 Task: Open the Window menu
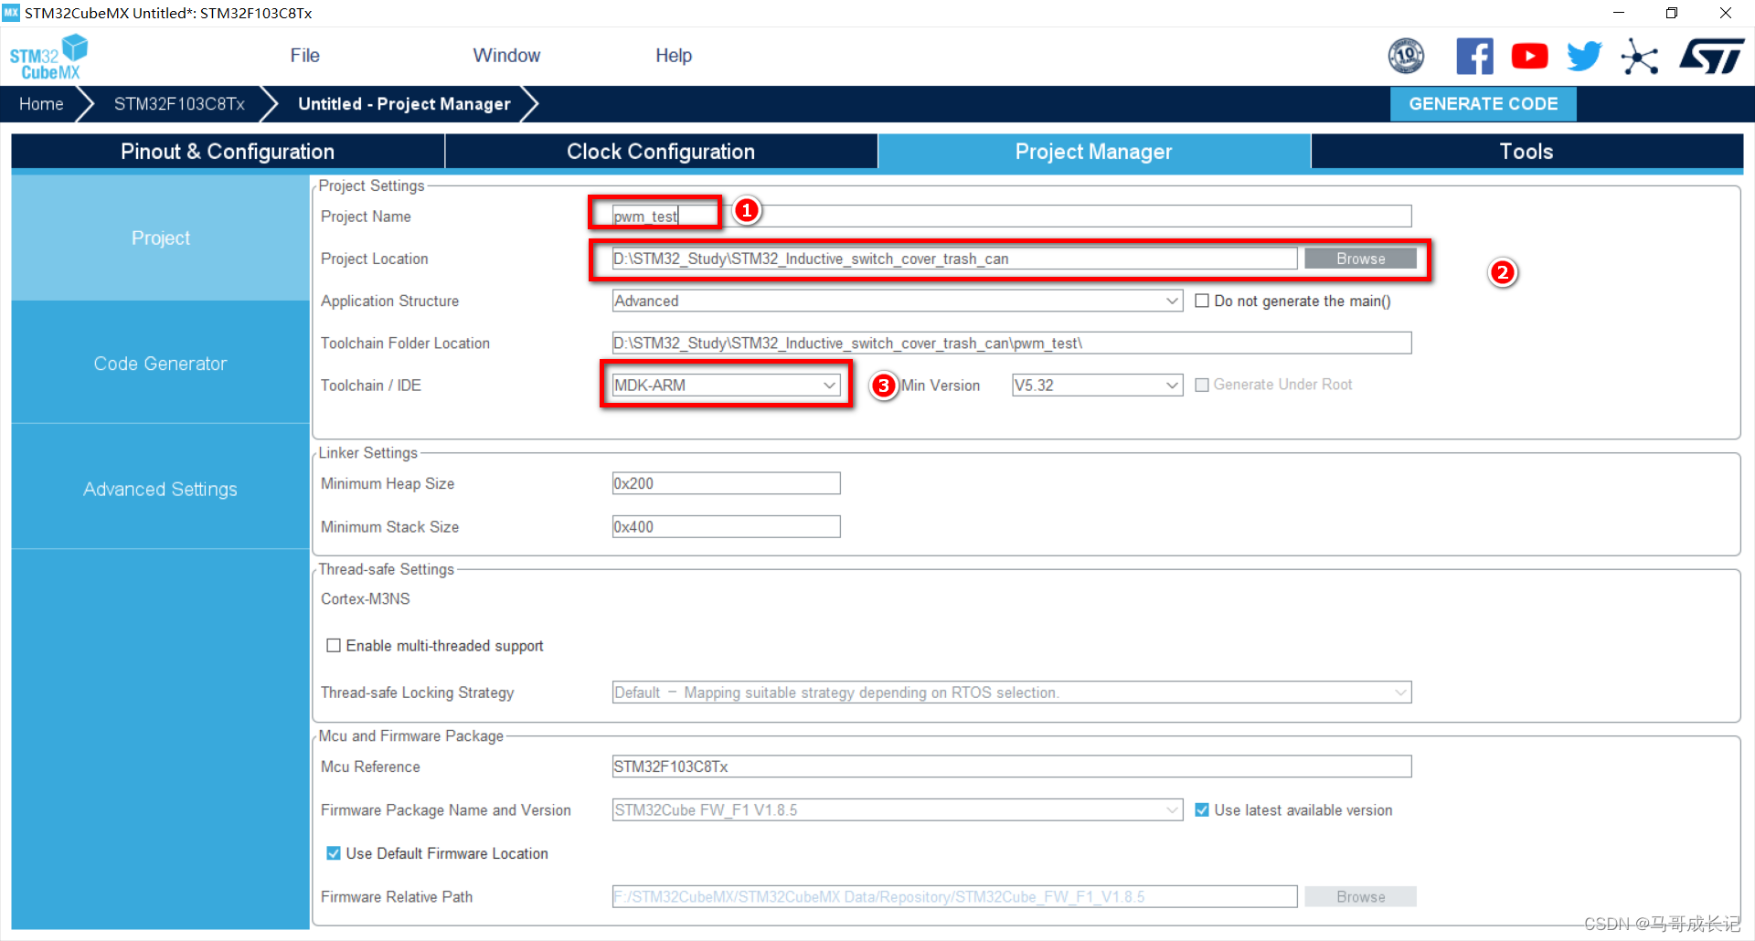tap(506, 56)
